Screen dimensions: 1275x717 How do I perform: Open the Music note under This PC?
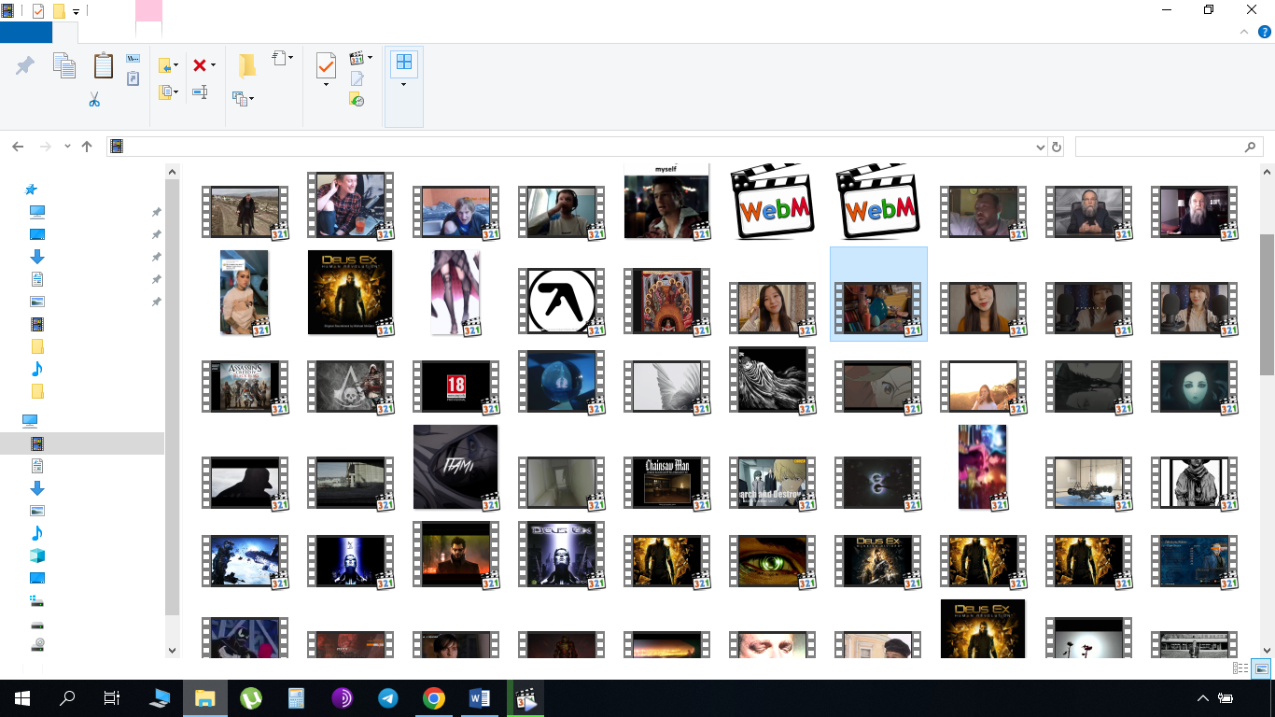click(37, 533)
